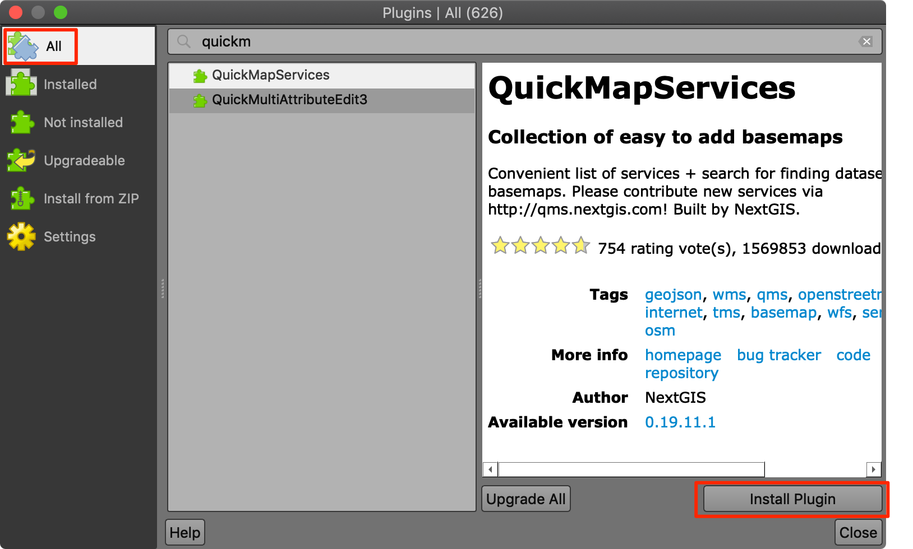The height and width of the screenshot is (549, 913).
Task: Open the wfs tag link
Action: click(840, 313)
